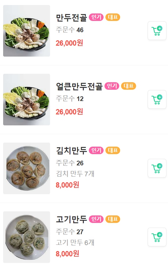The width and height of the screenshot is (168, 267).
Task: Click the 주문수 12 order count
Action: tap(70, 99)
